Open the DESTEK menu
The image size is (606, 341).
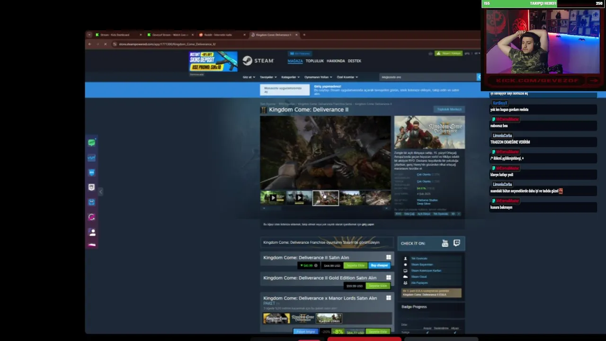355,61
